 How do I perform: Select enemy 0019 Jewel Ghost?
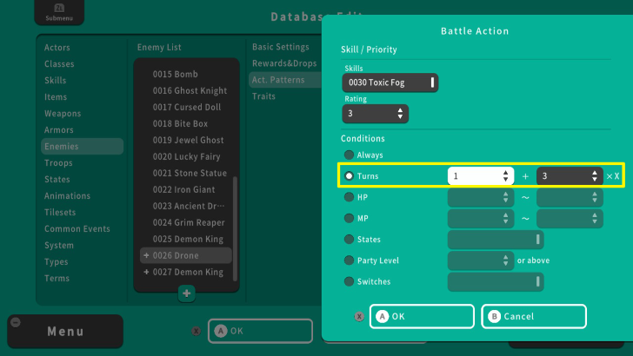tap(186, 141)
